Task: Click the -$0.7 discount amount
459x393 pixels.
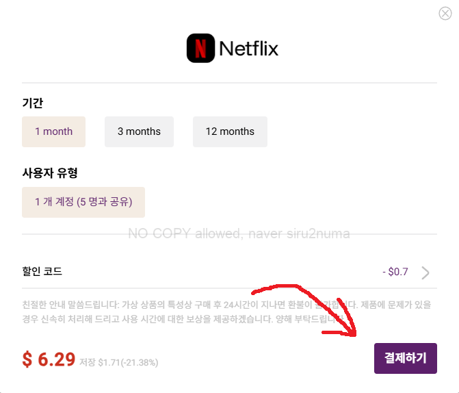Action: pyautogui.click(x=395, y=272)
